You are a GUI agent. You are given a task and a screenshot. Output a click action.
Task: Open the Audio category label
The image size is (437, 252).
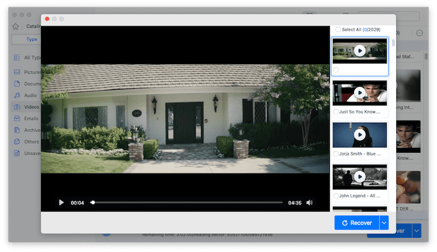tap(31, 95)
